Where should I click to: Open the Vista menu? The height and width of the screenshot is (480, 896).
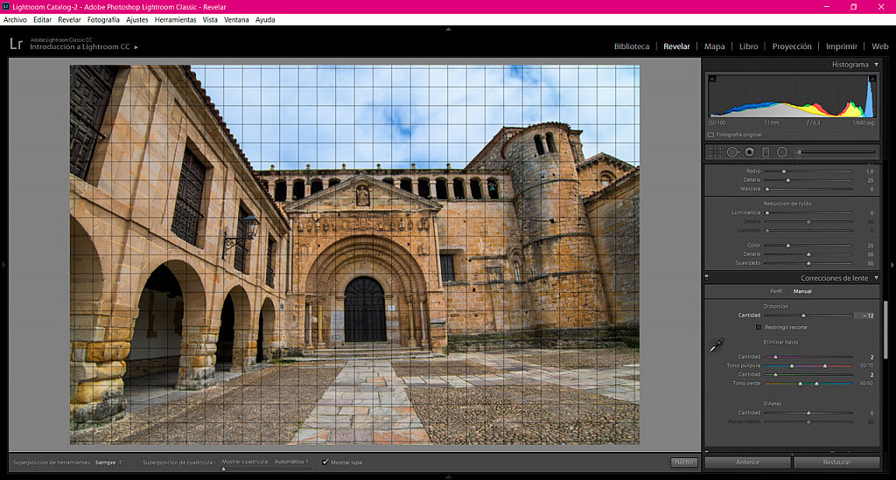tap(210, 19)
